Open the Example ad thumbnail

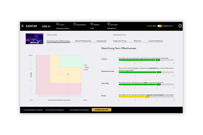[34, 38]
